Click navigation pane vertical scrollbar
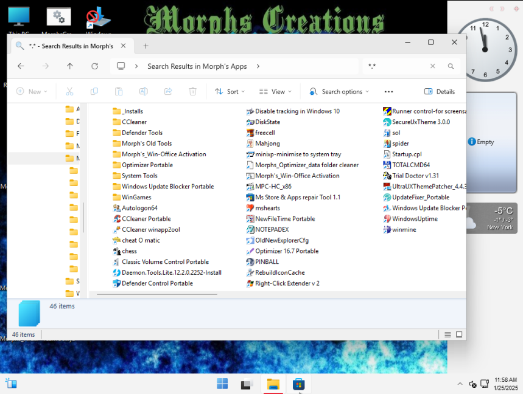This screenshot has width=523, height=394. point(83,218)
